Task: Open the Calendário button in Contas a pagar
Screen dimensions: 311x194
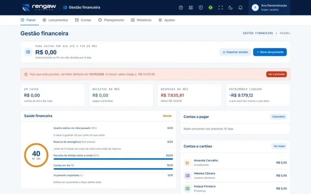Action: pos(278,117)
